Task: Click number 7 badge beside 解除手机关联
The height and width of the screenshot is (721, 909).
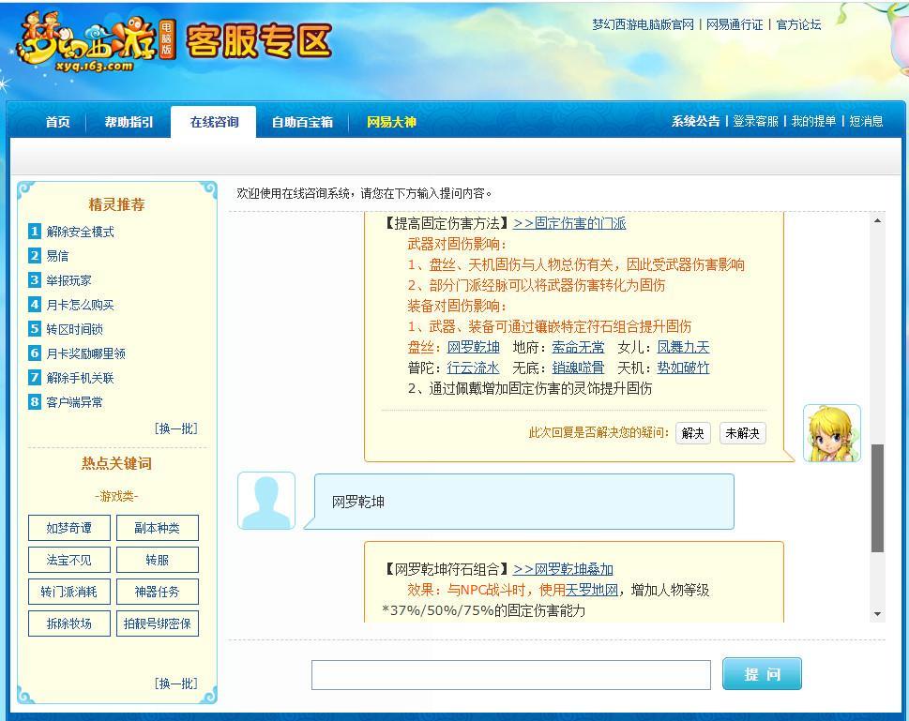Action: point(35,377)
